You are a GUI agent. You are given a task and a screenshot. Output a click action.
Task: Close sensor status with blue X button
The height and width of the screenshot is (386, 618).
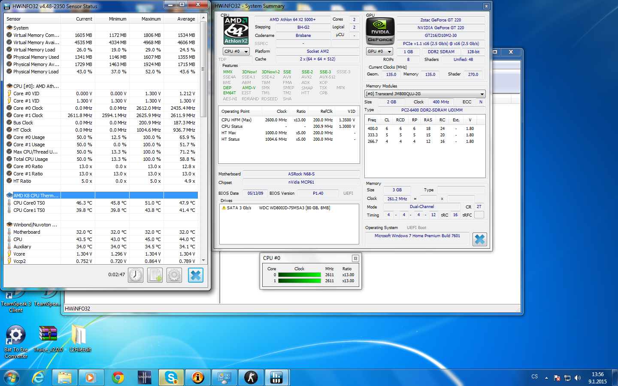point(196,275)
